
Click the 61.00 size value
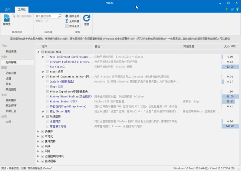[230, 96]
